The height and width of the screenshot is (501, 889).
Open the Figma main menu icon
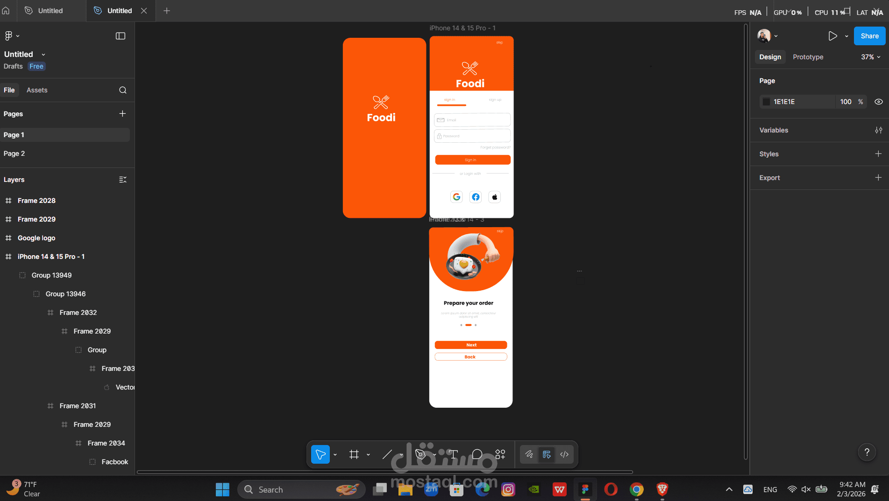(x=8, y=35)
